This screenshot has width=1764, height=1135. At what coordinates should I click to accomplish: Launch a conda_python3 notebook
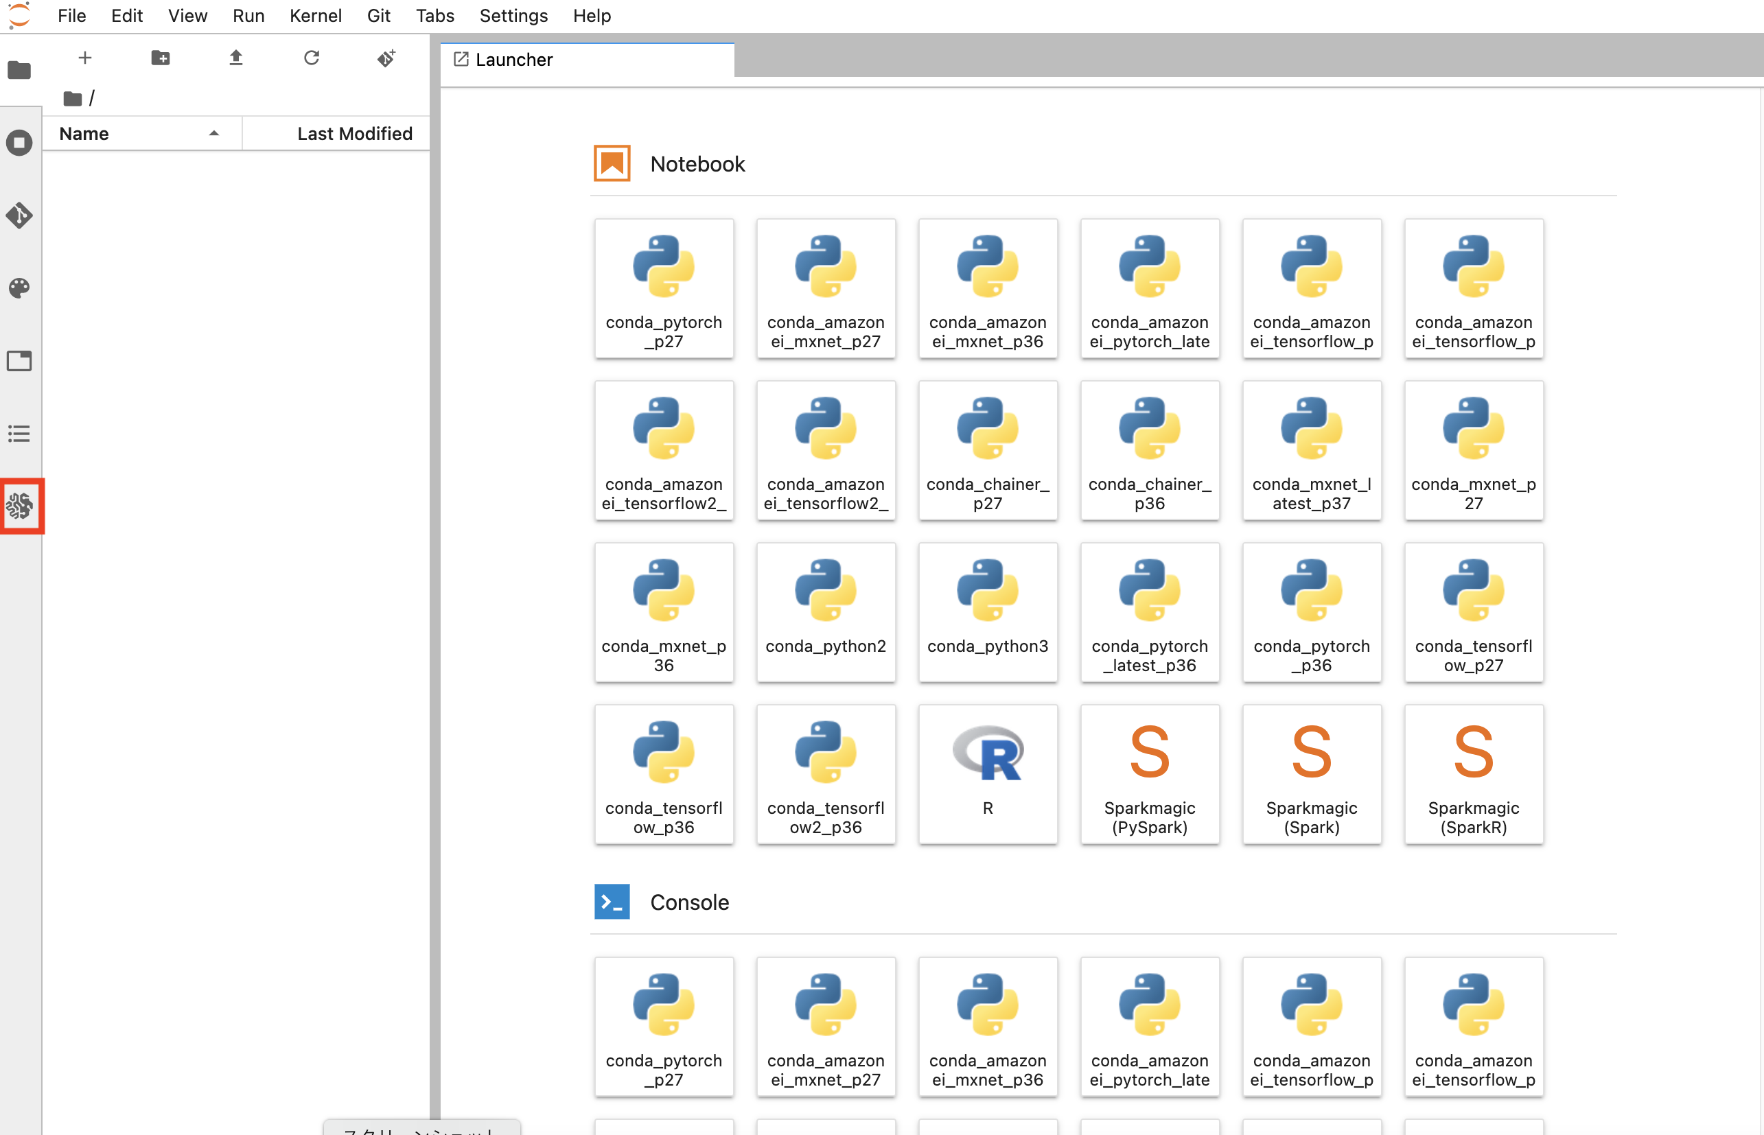(987, 611)
